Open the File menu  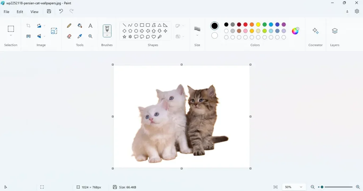6,12
